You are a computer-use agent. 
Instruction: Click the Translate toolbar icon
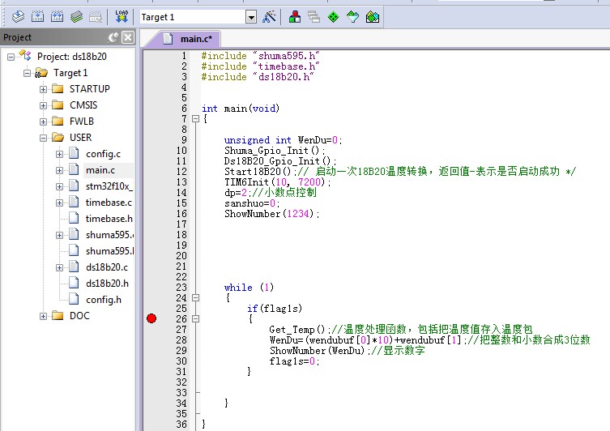[x=18, y=17]
